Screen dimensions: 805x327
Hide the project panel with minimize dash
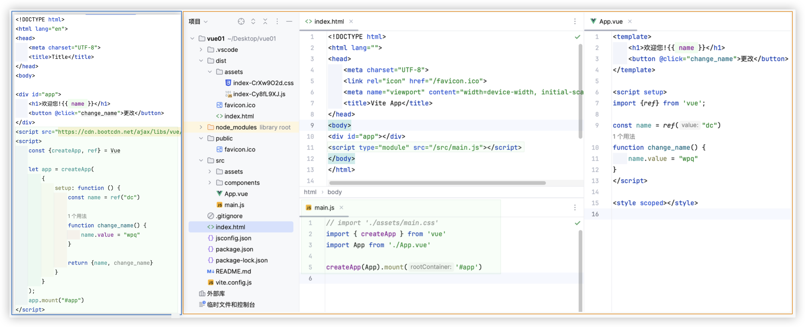[289, 21]
